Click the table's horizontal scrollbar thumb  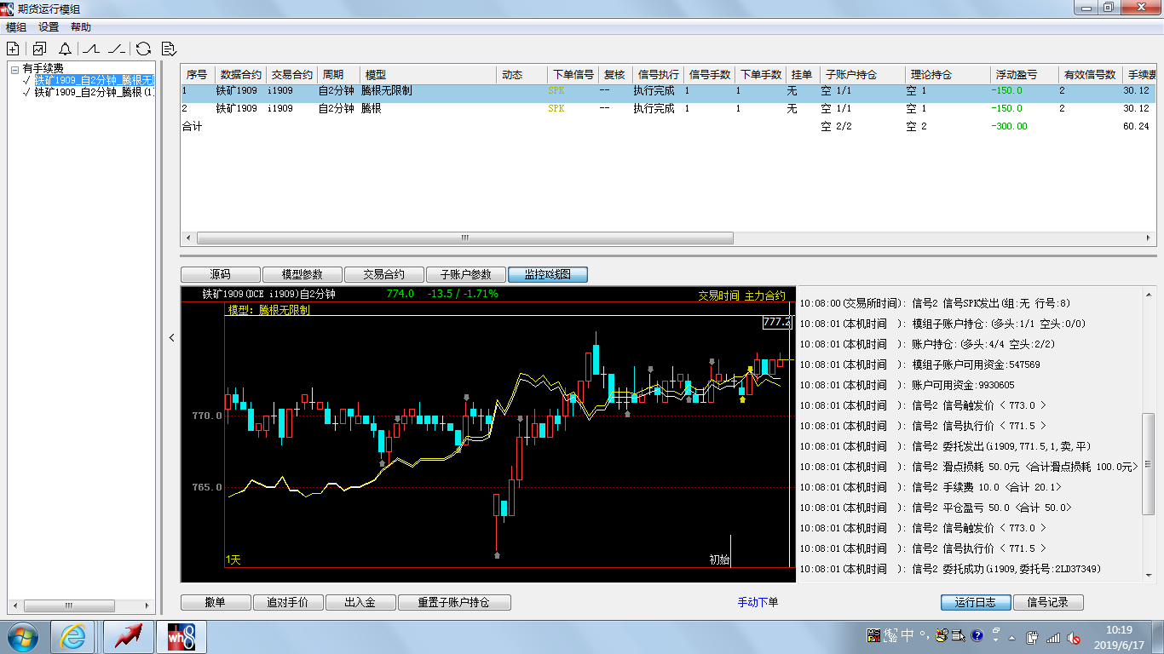click(x=464, y=238)
